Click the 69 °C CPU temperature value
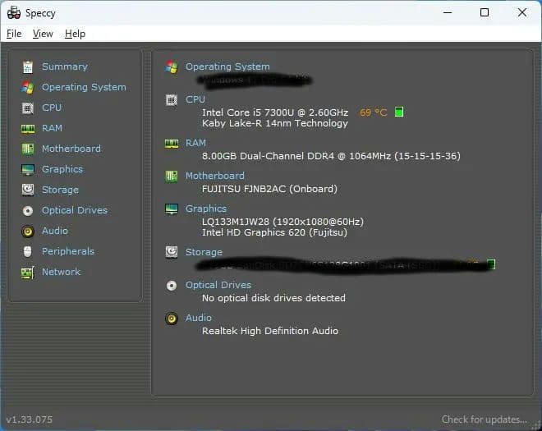 coord(374,112)
